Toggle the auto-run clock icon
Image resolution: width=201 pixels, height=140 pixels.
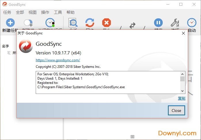[50, 23]
